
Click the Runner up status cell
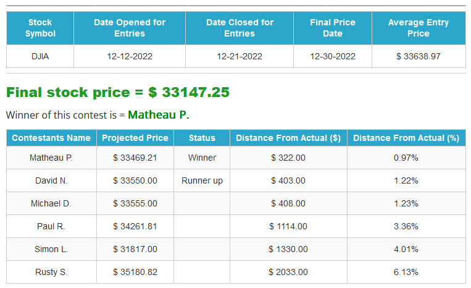pos(202,180)
